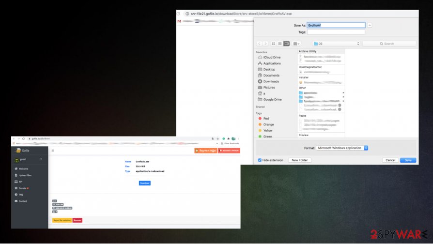Click forward arrow in Gofile browser

18,138
